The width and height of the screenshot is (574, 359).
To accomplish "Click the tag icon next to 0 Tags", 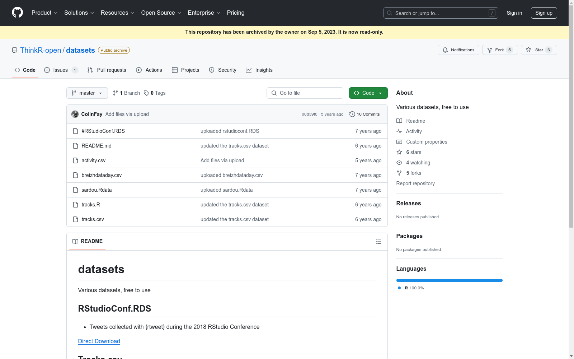I will point(146,93).
